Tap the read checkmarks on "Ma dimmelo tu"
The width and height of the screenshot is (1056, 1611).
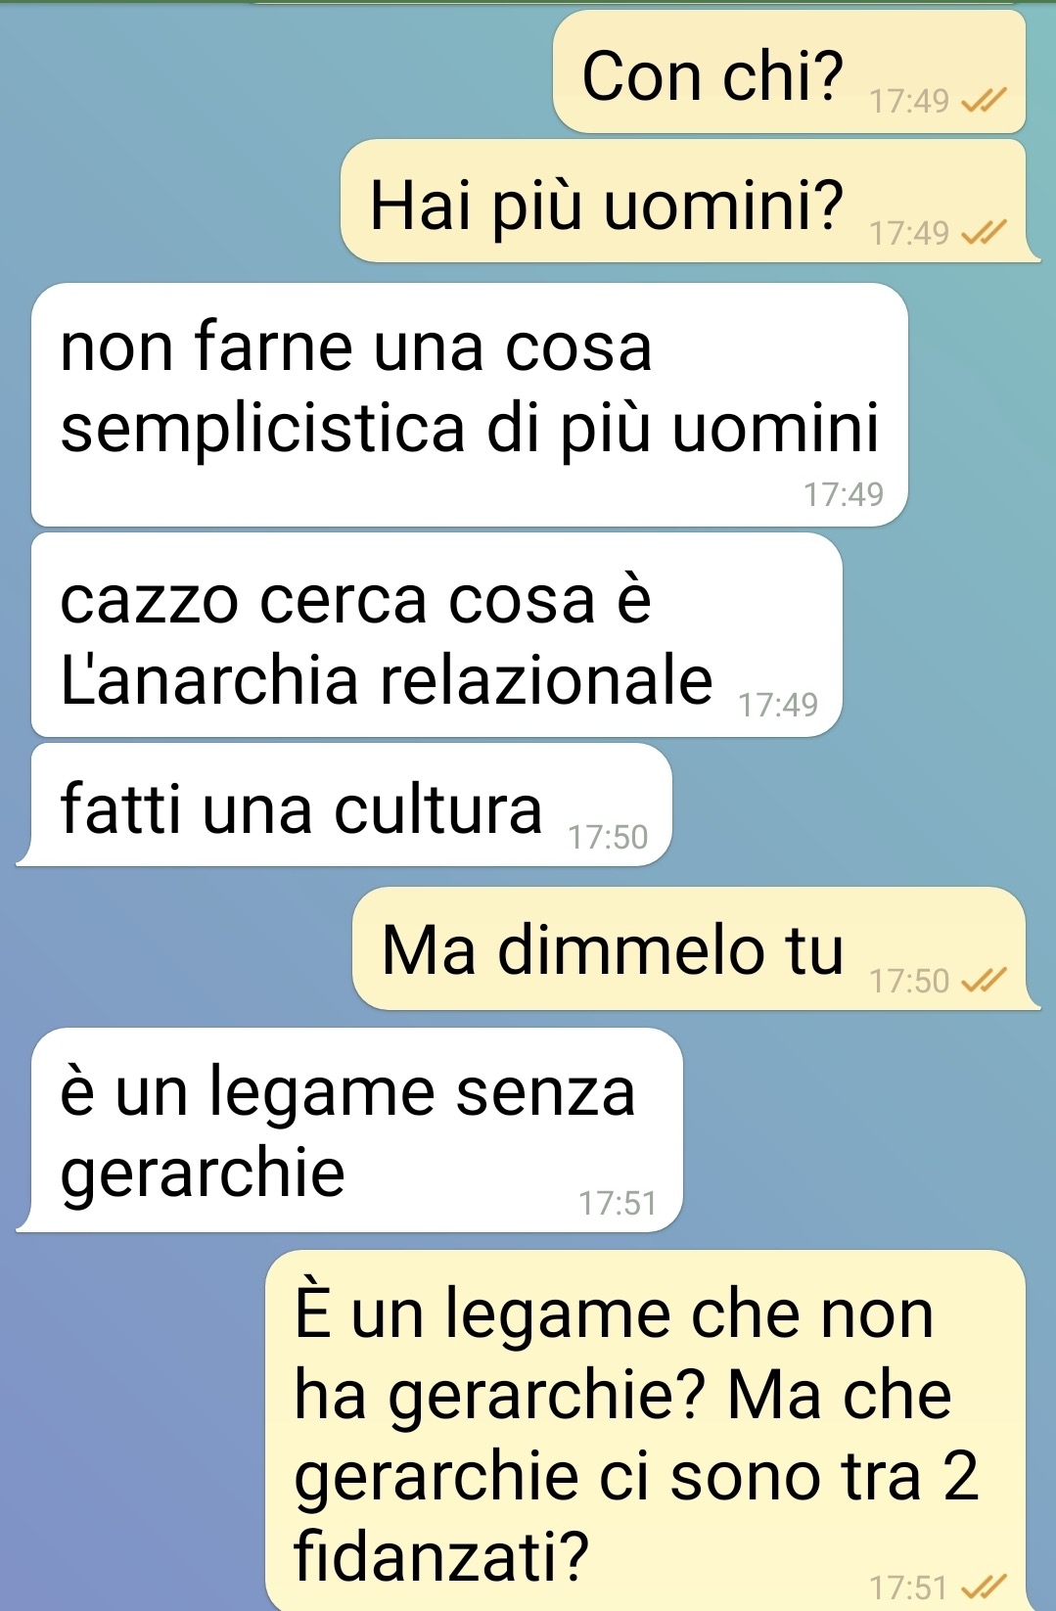point(984,980)
